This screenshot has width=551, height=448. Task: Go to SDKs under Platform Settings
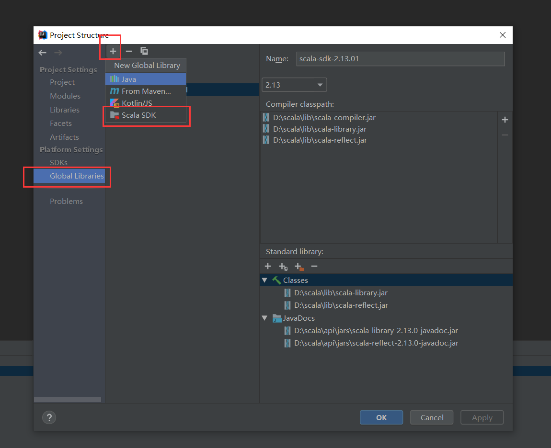(58, 163)
